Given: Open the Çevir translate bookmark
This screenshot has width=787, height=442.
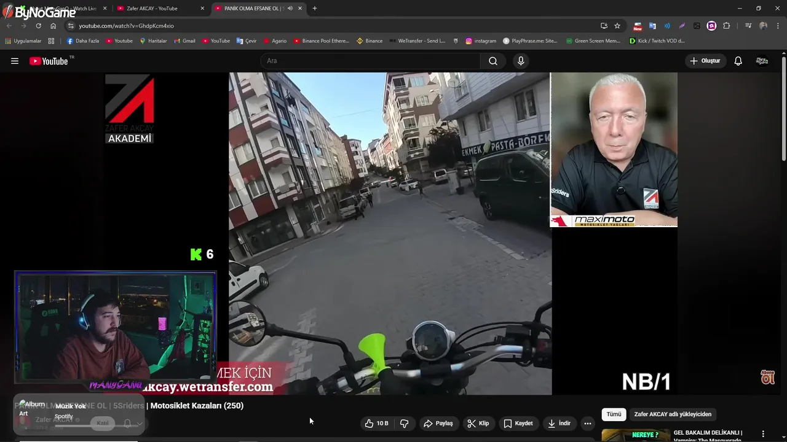Looking at the screenshot, I should point(247,41).
